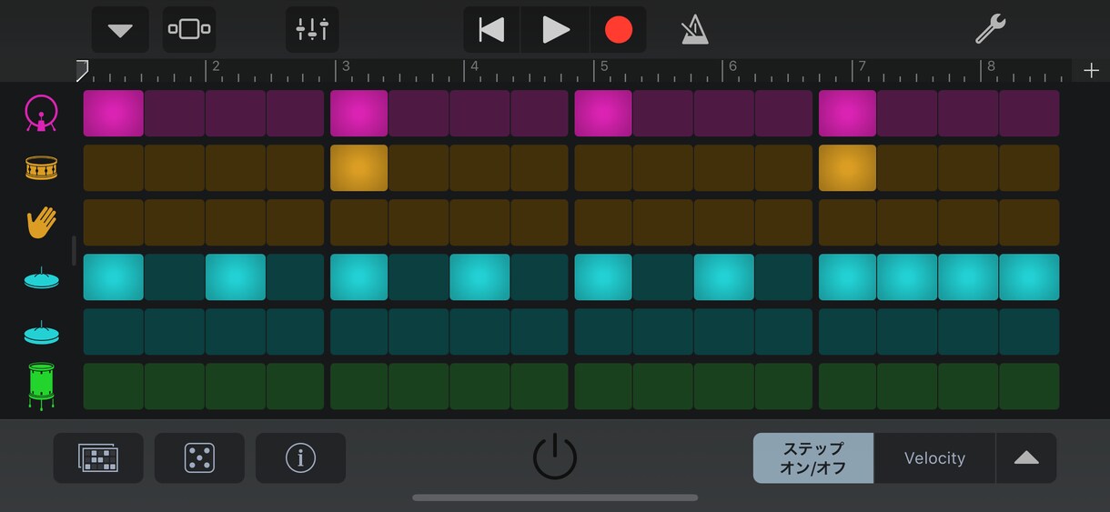Go to beginning of song

491,30
